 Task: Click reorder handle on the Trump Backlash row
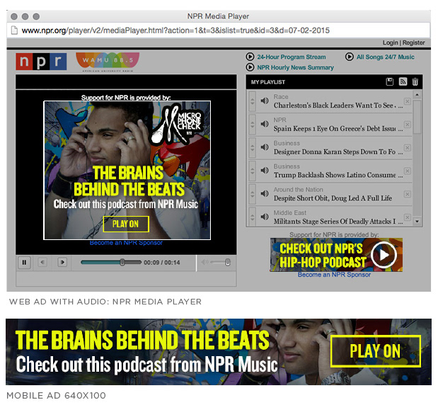coord(252,171)
